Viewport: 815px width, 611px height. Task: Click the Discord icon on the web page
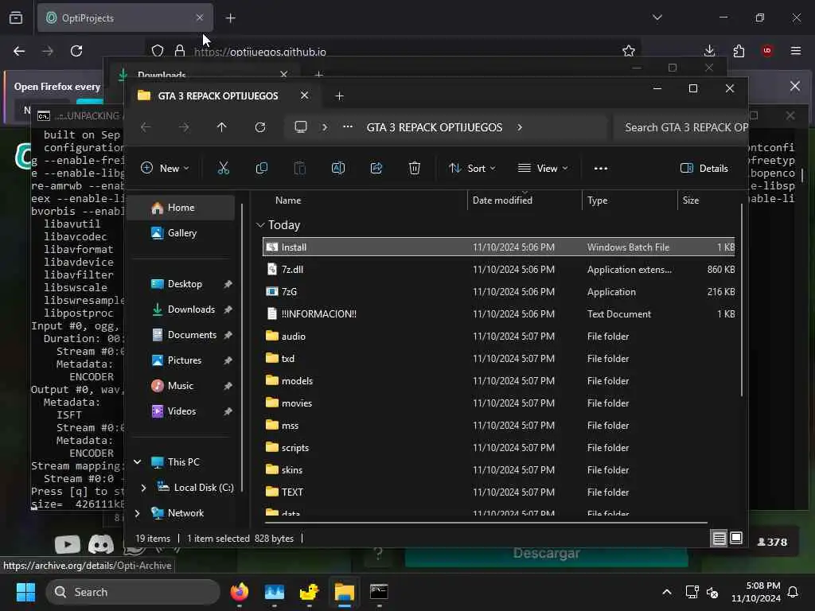coord(101,544)
